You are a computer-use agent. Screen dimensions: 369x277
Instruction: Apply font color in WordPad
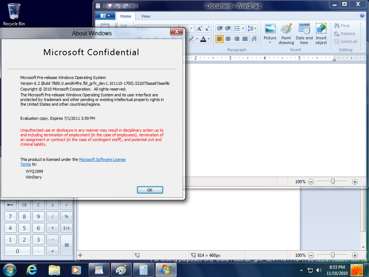click(203, 39)
